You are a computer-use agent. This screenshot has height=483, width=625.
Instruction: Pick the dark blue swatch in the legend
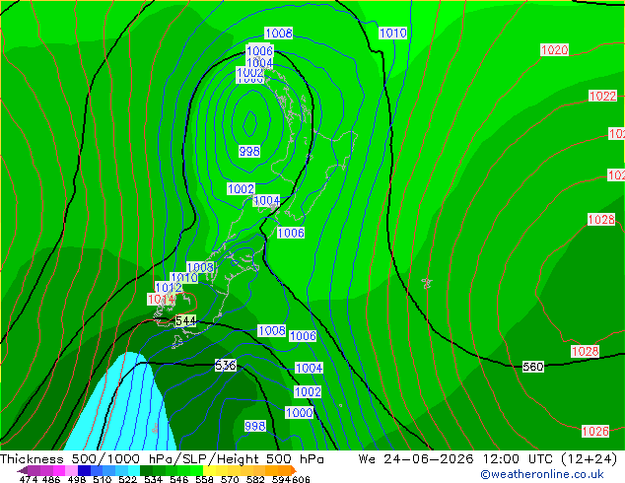pos(84,470)
